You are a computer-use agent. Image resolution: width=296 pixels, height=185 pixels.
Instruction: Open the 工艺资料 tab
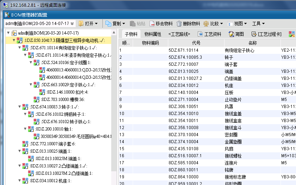tap(209, 34)
